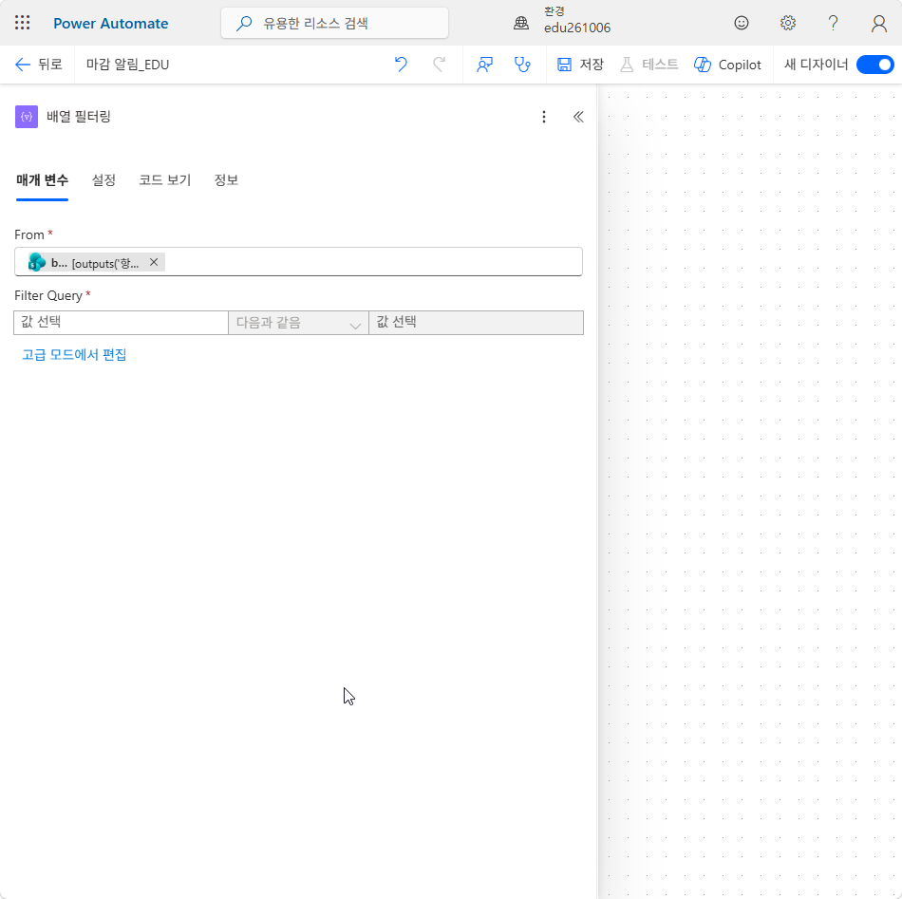Open the help question mark

833,23
